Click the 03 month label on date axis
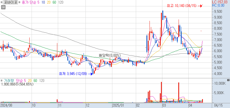 [x=164, y=105]
